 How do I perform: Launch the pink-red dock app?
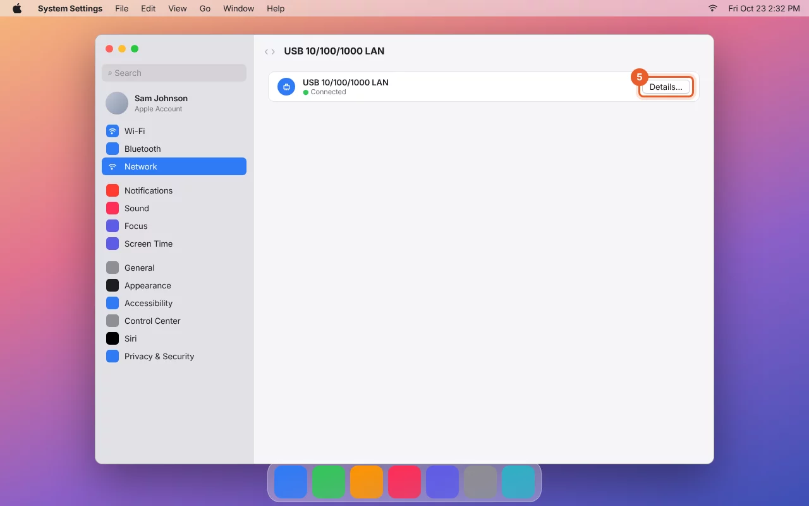(404, 482)
